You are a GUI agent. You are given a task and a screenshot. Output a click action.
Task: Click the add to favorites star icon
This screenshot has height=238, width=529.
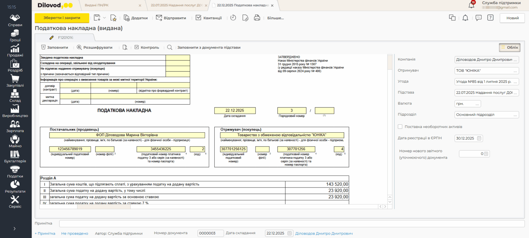pos(113,18)
